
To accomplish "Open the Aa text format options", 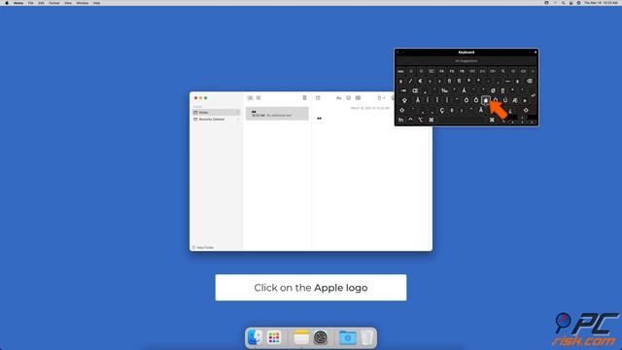I will click(x=339, y=97).
